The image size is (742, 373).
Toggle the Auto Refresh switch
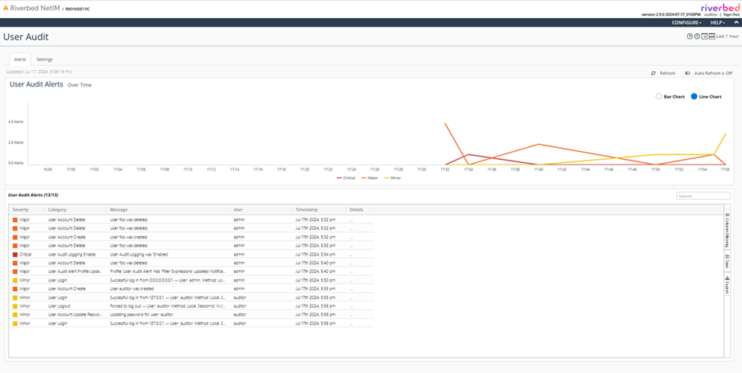[x=687, y=73]
